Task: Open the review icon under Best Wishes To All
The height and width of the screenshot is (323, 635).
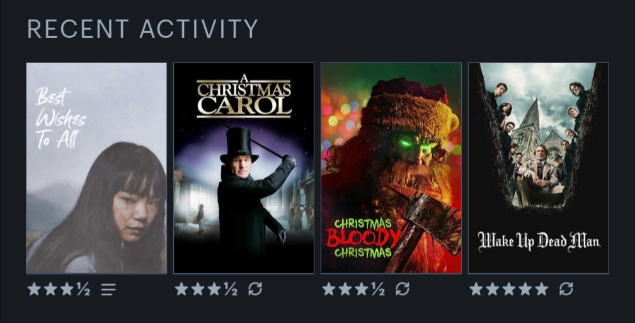Action: (108, 290)
